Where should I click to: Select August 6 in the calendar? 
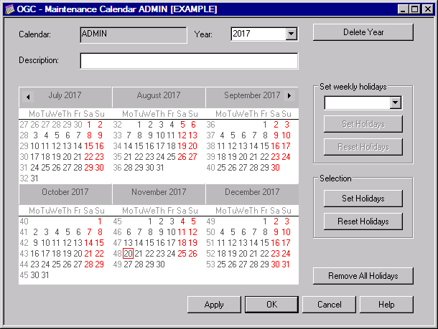click(193, 125)
